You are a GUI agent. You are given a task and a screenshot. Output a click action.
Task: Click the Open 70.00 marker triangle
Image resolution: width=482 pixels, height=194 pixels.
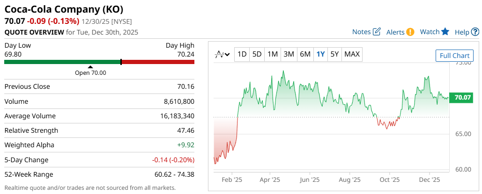pyautogui.click(x=90, y=67)
